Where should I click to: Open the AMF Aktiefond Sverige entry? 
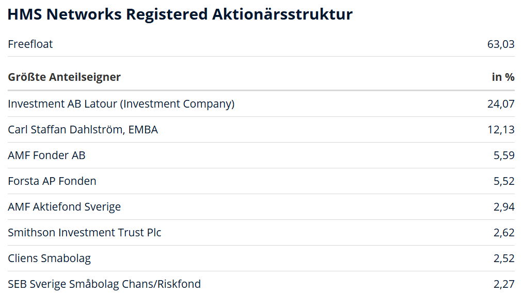64,207
